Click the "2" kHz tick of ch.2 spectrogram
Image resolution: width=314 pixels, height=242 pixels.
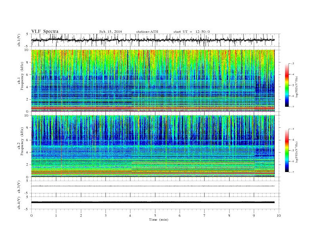[x=28, y=165]
